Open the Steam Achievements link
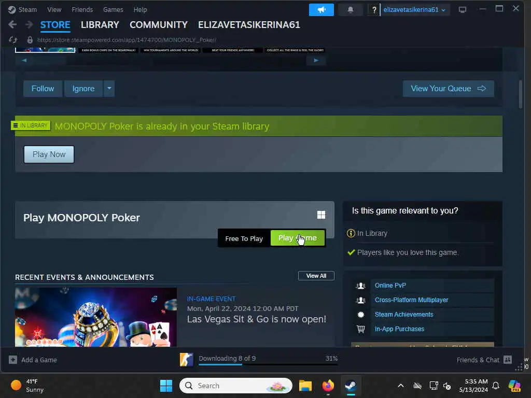This screenshot has height=398, width=531. pyautogui.click(x=403, y=315)
